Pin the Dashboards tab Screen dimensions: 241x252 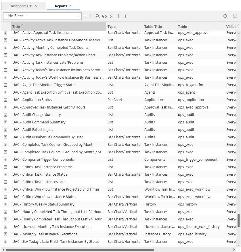coord(31,6)
